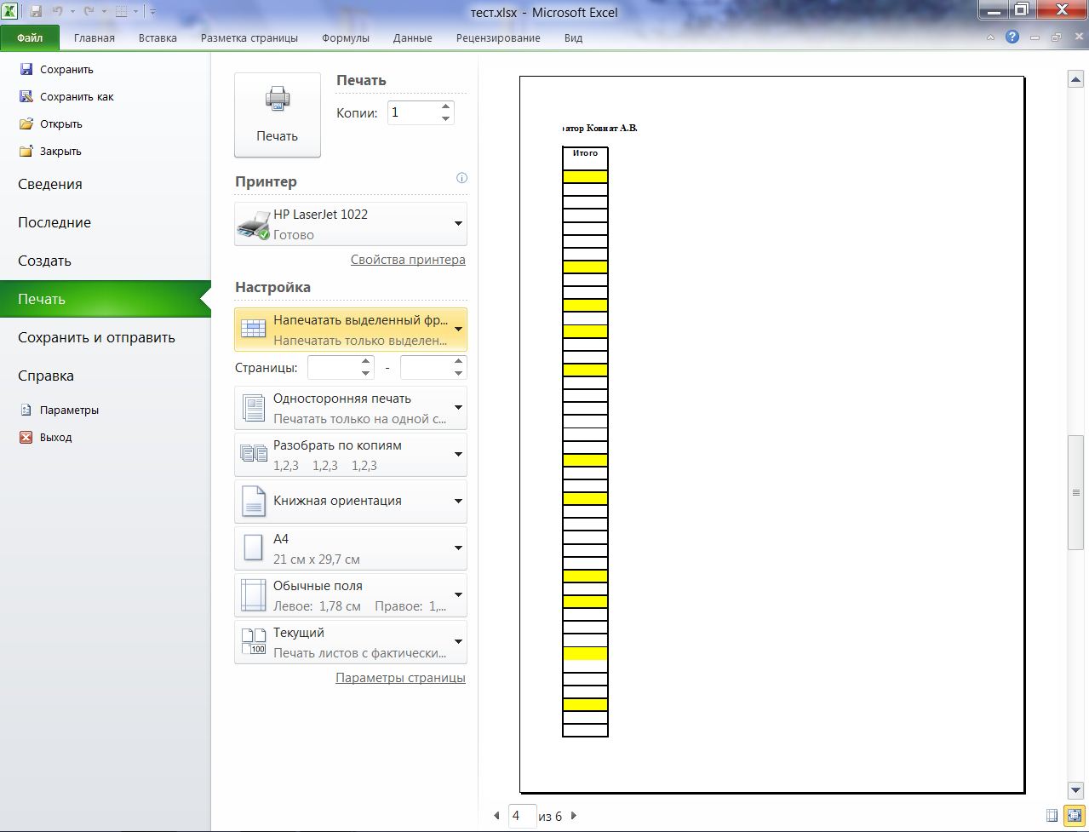
Task: Click the Выход exit icon
Action: click(x=26, y=438)
